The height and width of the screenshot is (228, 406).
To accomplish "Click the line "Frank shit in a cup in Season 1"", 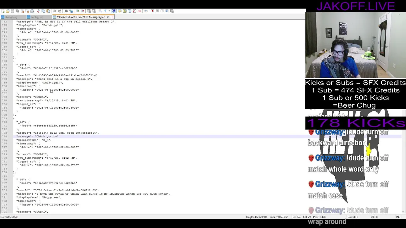I will click(x=54, y=79).
